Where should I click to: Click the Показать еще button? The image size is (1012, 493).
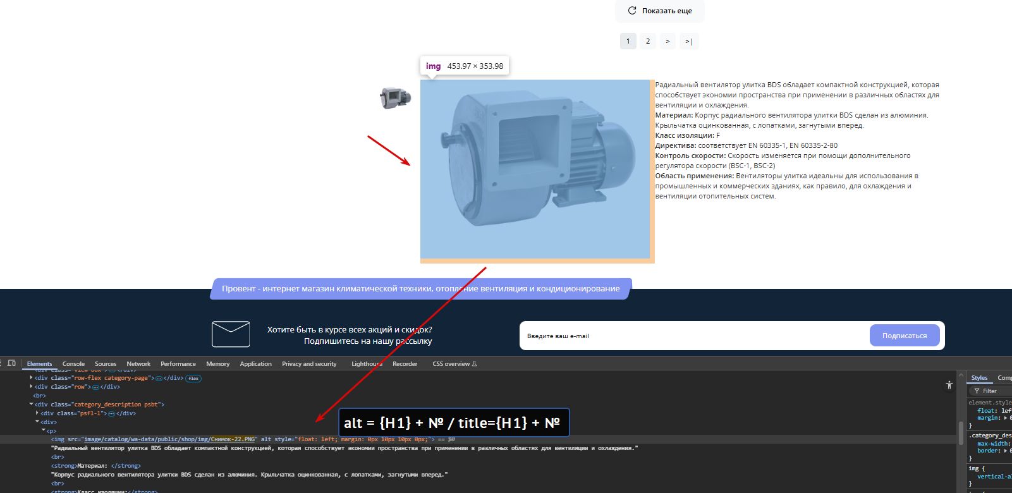point(659,11)
